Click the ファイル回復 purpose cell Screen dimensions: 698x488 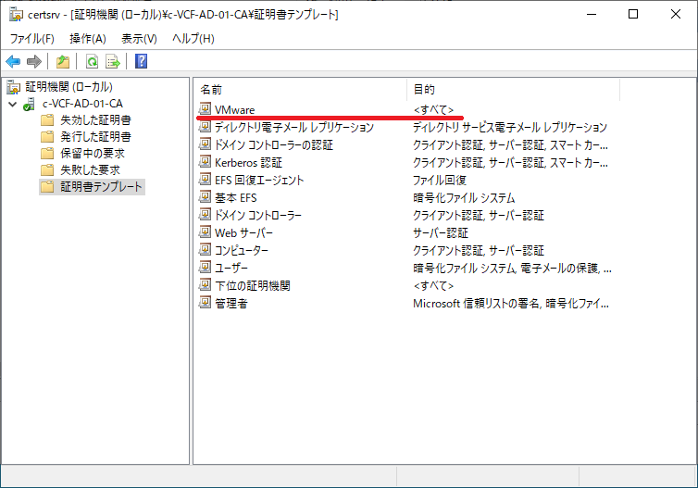pos(440,180)
